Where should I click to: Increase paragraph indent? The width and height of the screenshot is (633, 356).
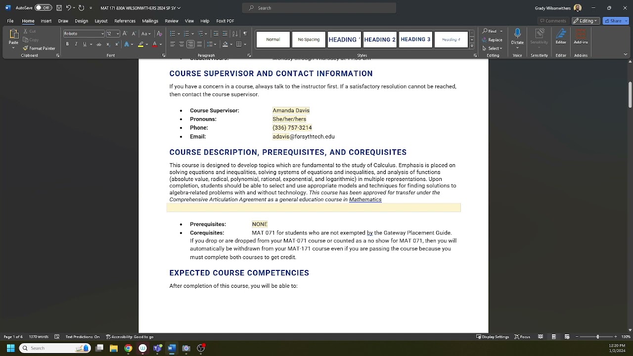[x=225, y=34]
